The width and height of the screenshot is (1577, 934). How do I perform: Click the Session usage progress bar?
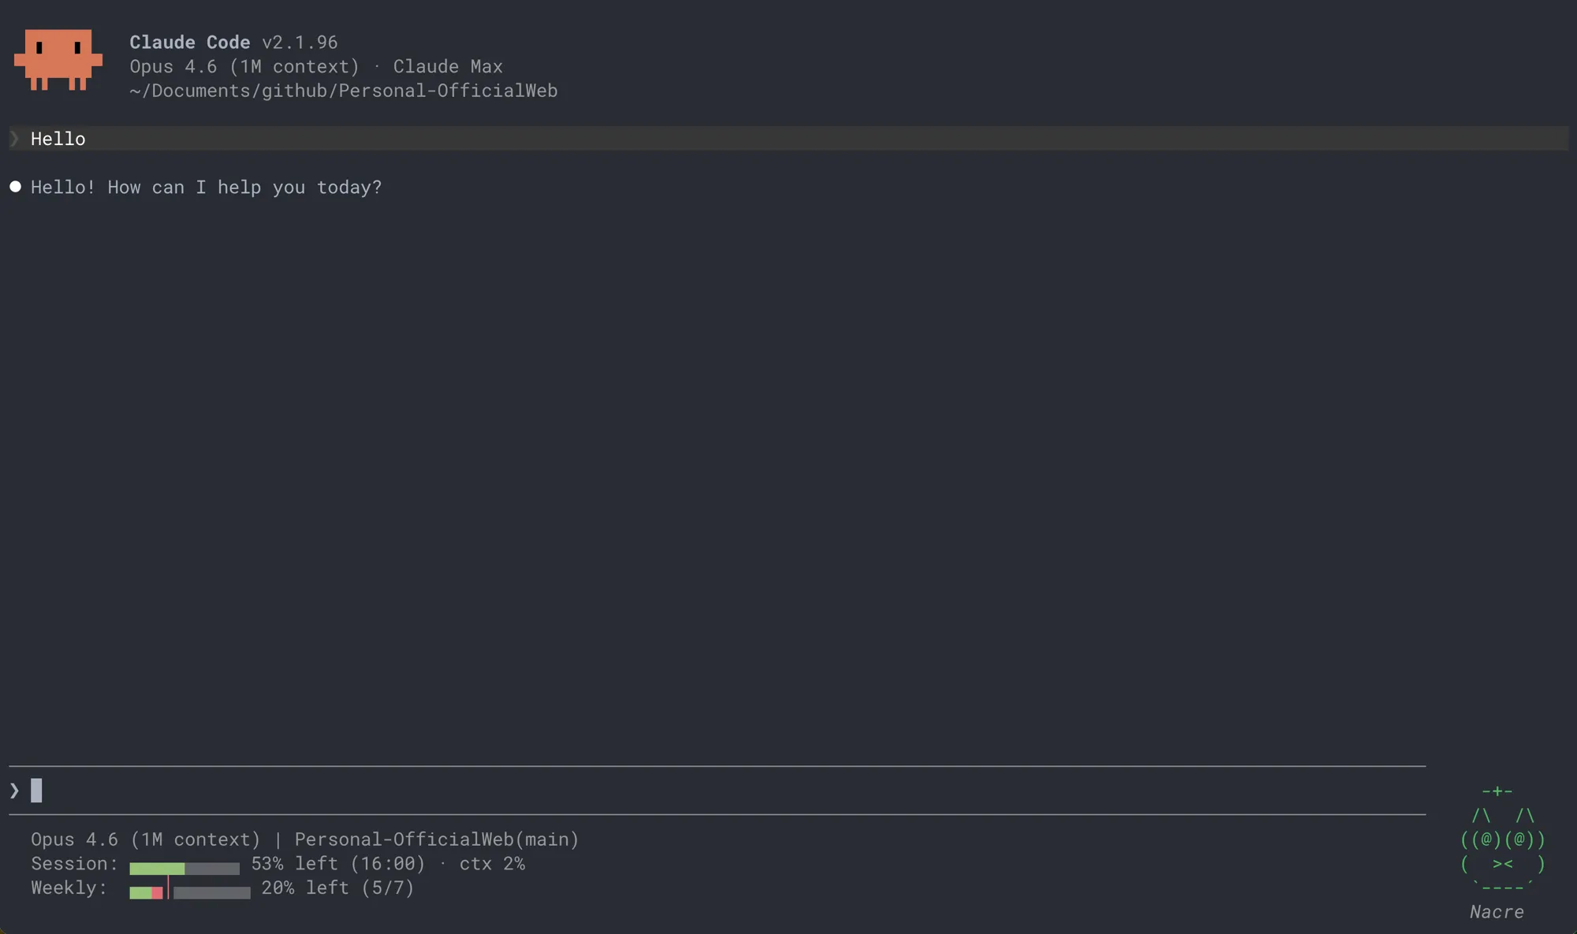coord(185,868)
